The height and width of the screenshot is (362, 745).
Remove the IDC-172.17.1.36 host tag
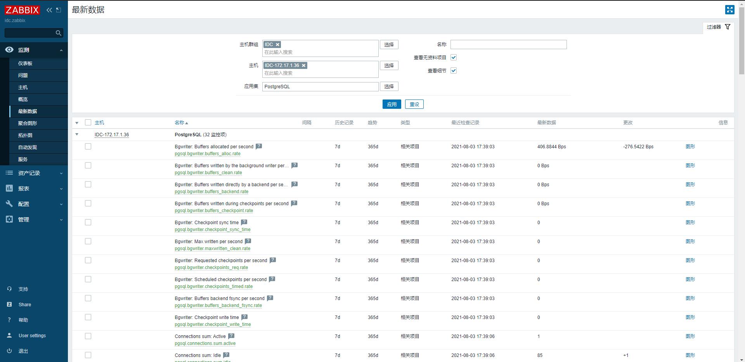[x=304, y=65]
